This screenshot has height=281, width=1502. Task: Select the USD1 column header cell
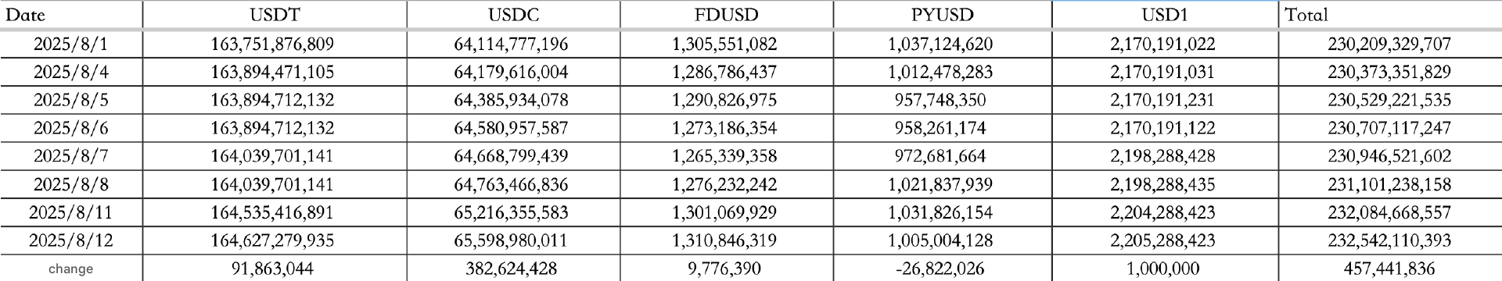[x=1165, y=15]
